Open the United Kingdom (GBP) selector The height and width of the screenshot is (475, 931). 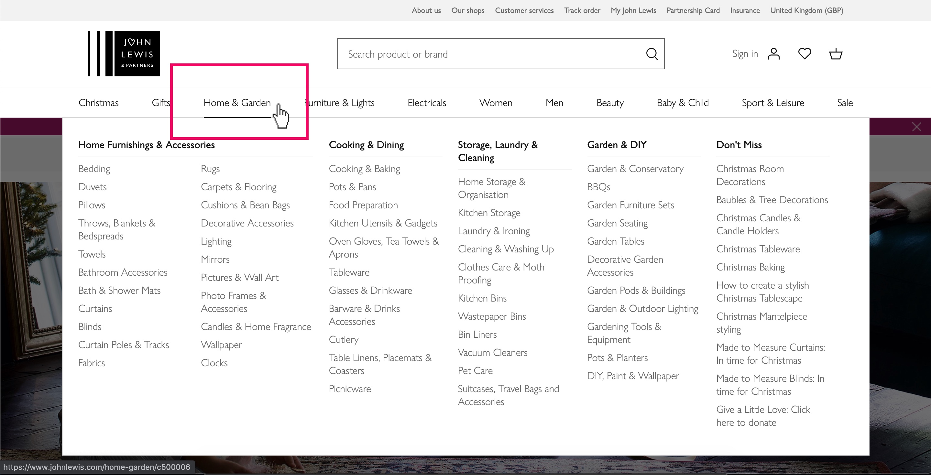[x=807, y=10]
